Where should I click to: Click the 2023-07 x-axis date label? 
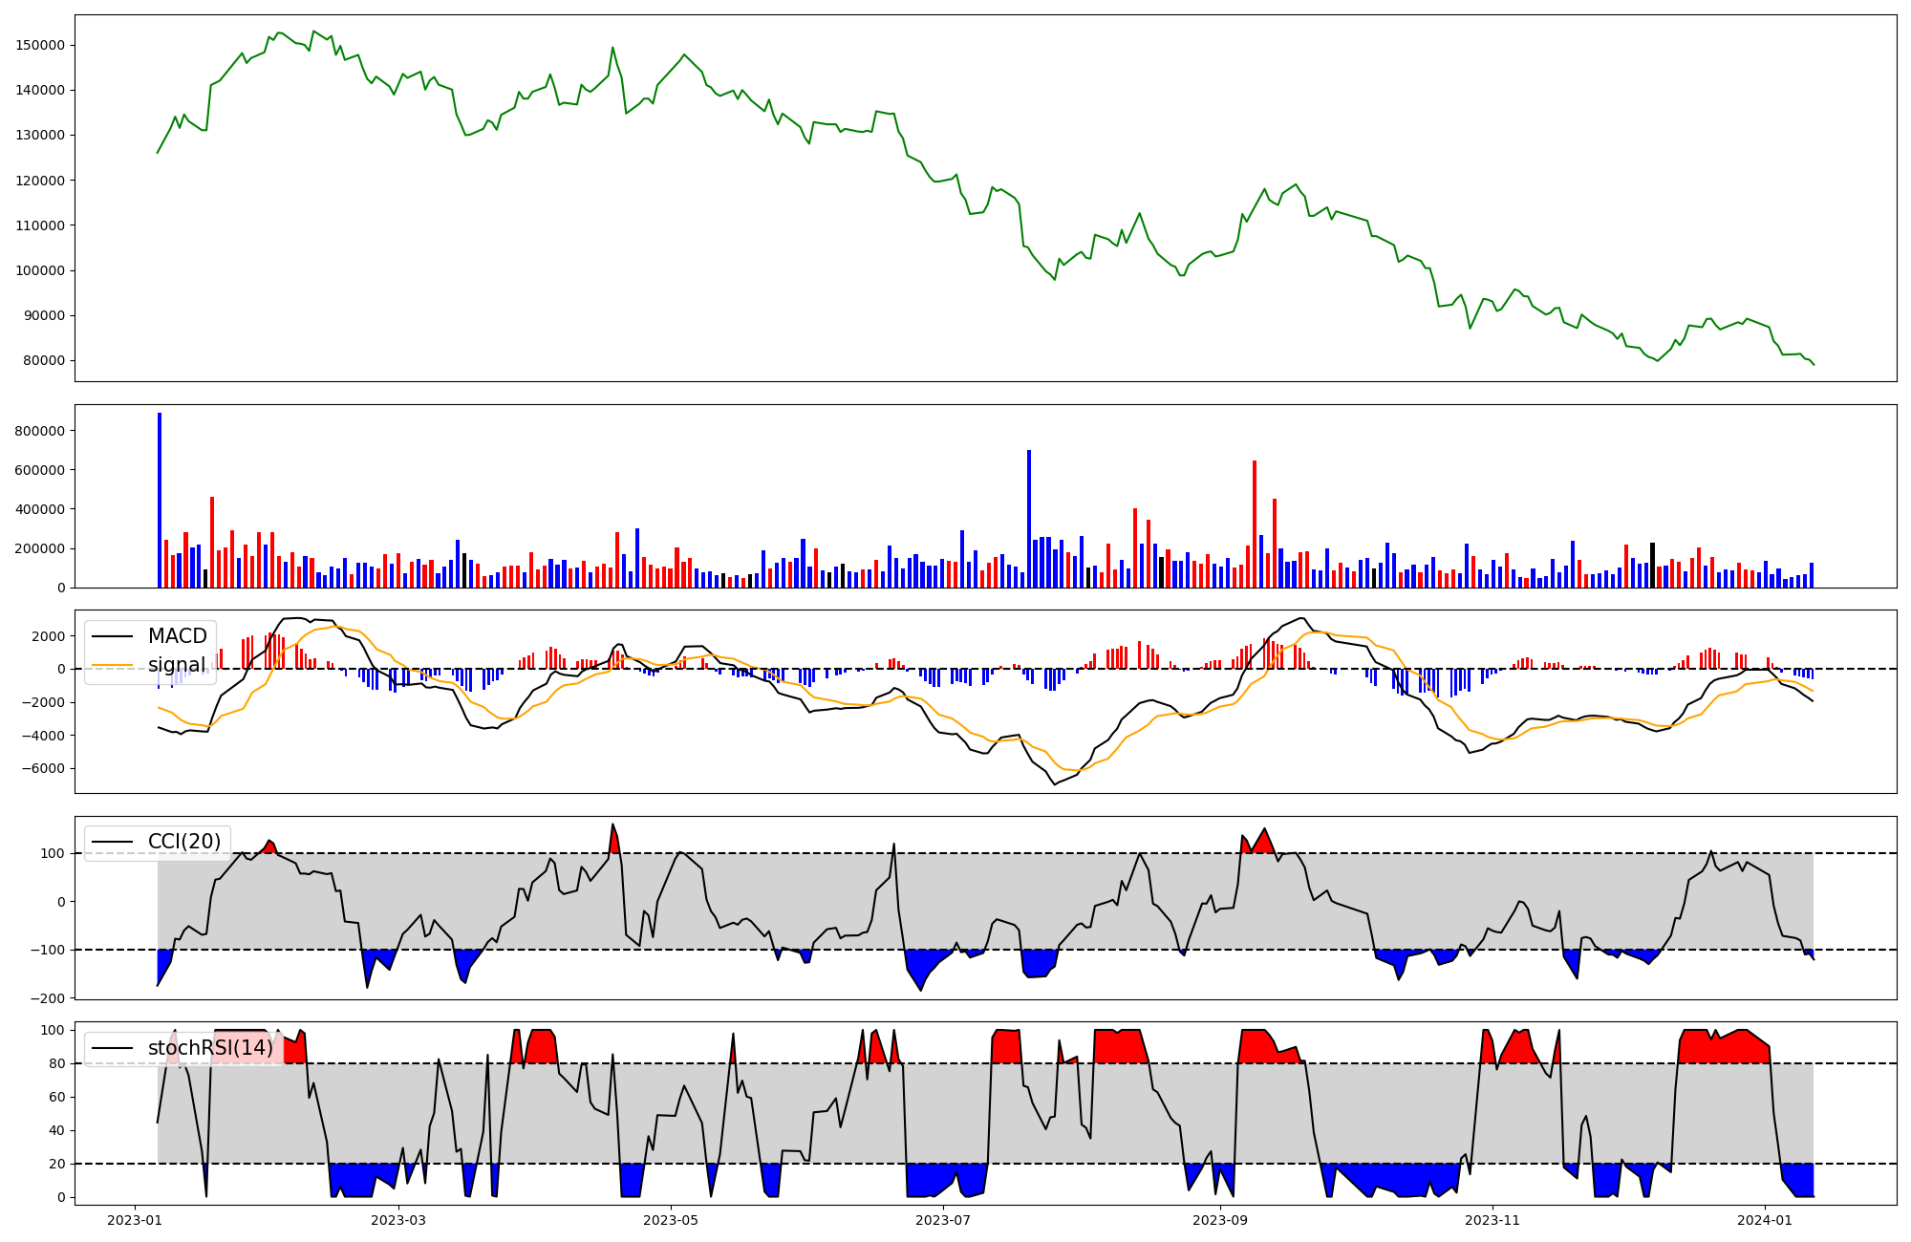point(943,1220)
